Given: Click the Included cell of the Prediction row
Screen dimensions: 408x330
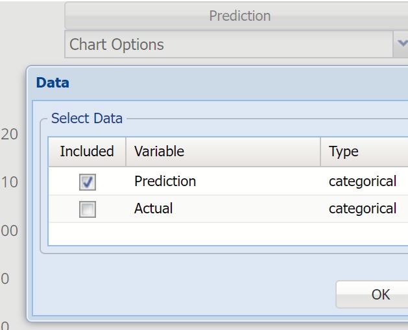Looking at the screenshot, I should coord(107,182).
